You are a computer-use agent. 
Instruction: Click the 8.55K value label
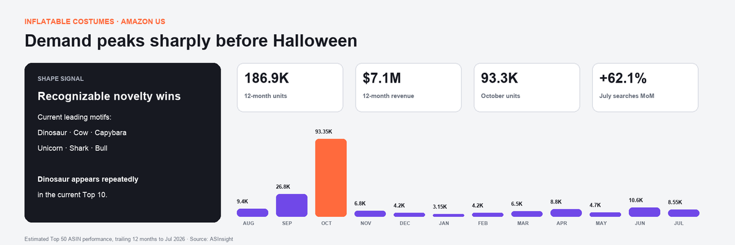click(676, 202)
